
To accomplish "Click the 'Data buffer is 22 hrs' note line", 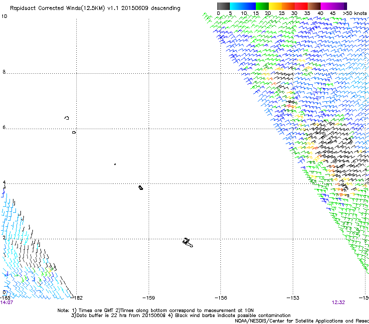I will (181, 316).
